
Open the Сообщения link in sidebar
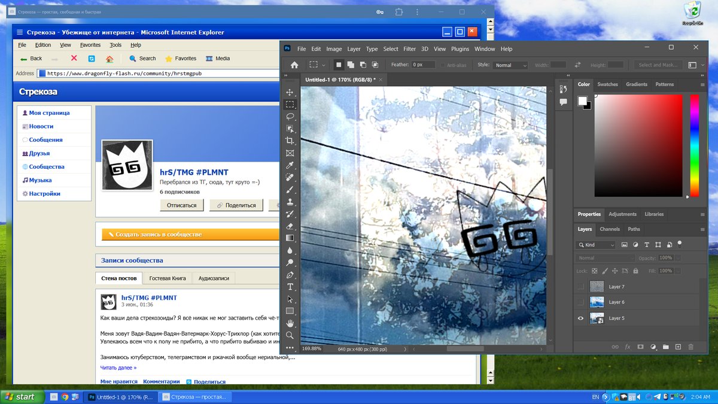45,140
